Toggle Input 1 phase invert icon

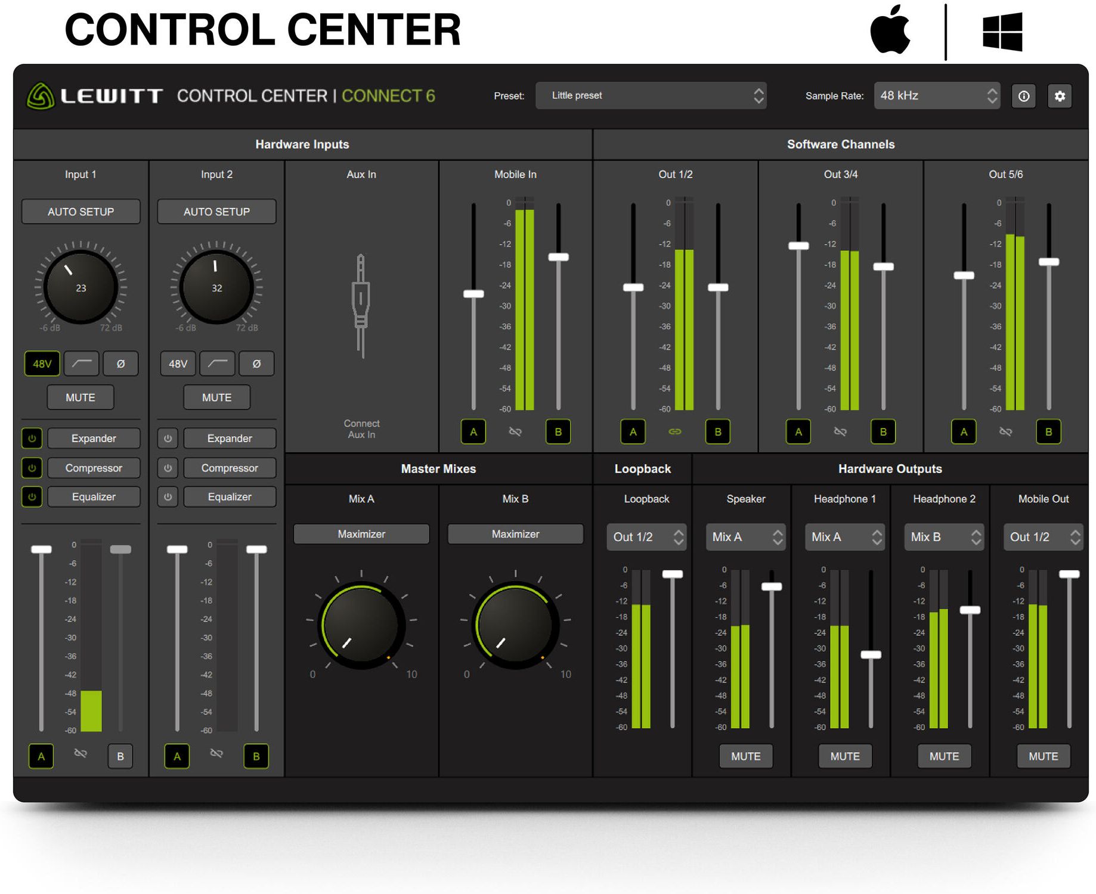[120, 364]
